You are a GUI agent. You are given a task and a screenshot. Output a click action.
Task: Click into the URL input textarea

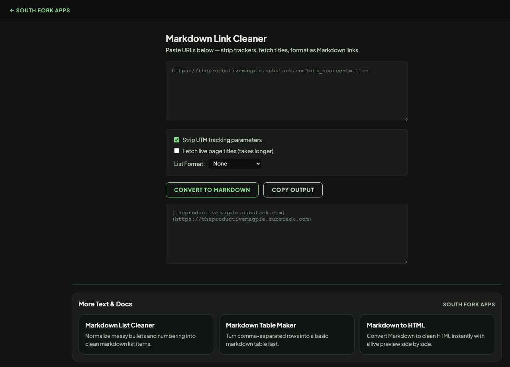[287, 91]
